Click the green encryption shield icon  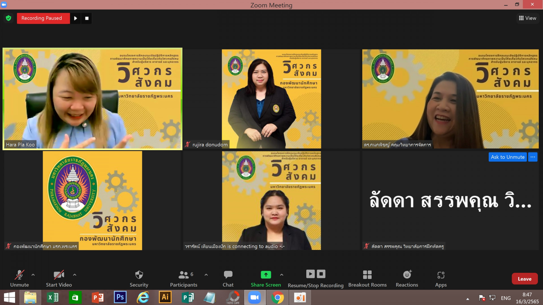point(8,18)
